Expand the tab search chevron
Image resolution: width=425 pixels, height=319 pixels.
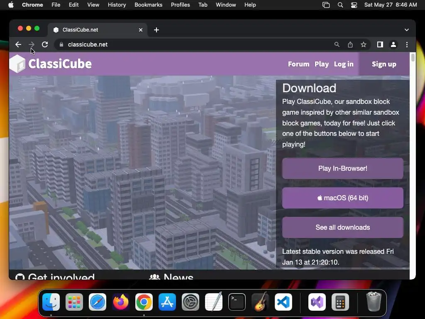tap(407, 30)
